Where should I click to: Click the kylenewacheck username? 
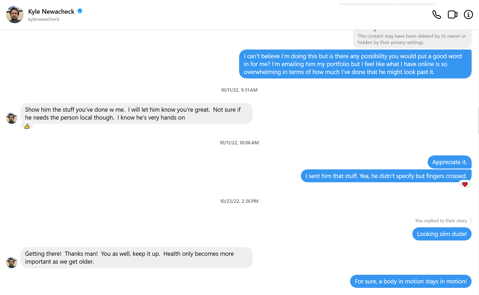44,19
